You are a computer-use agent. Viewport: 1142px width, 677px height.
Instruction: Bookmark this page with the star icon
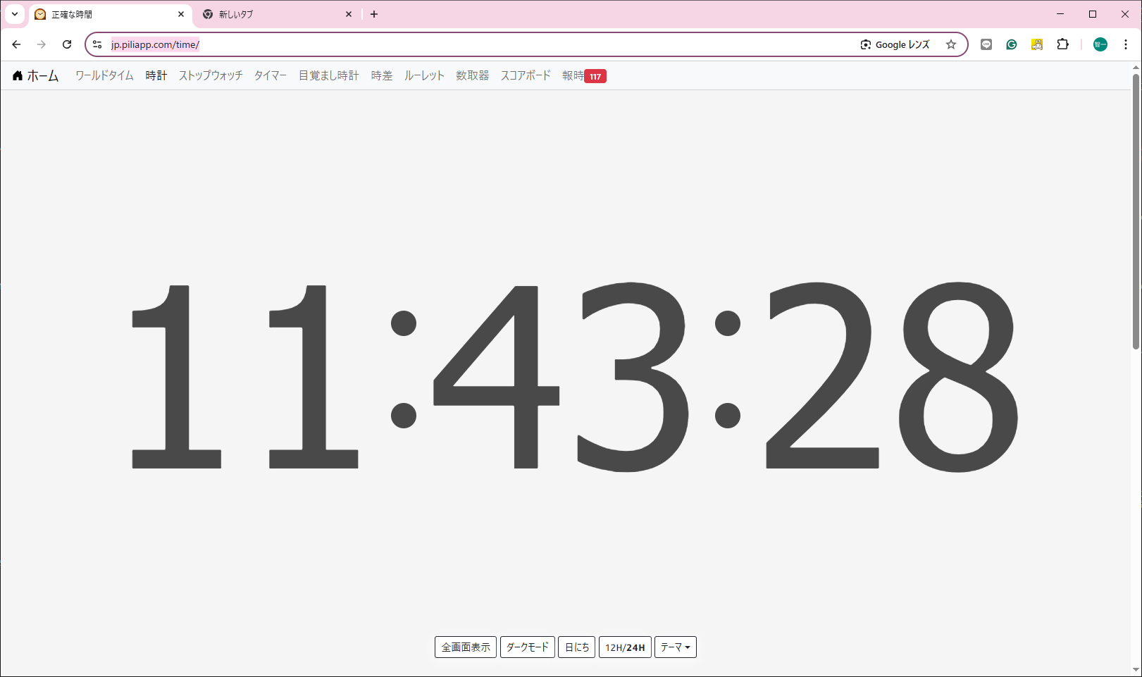[950, 44]
